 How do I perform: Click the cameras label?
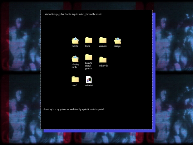pos(103,46)
